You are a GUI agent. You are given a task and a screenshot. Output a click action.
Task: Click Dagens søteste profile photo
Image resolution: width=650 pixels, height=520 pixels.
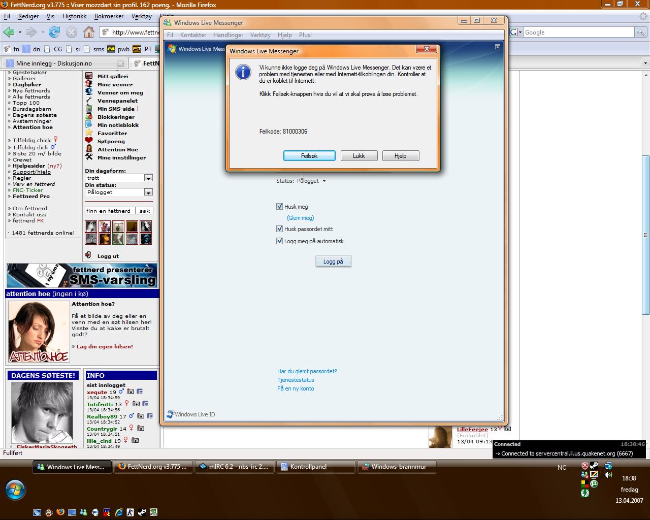pyautogui.click(x=42, y=412)
